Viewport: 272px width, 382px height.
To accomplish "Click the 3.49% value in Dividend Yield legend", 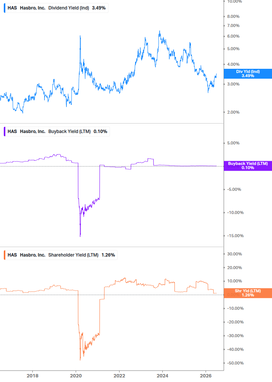I will click(x=99, y=8).
